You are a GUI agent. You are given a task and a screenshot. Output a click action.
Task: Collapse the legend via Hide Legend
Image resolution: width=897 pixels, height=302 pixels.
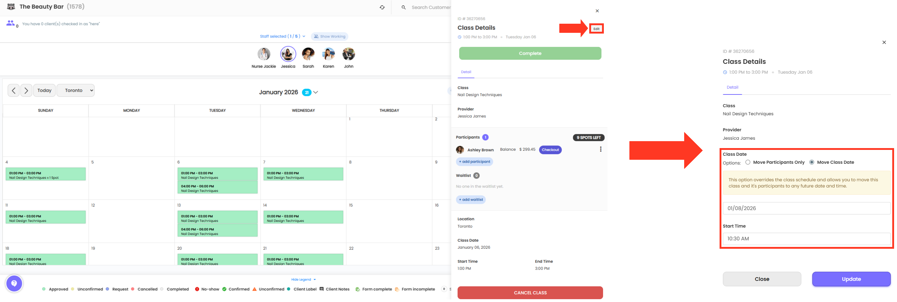pyautogui.click(x=303, y=280)
